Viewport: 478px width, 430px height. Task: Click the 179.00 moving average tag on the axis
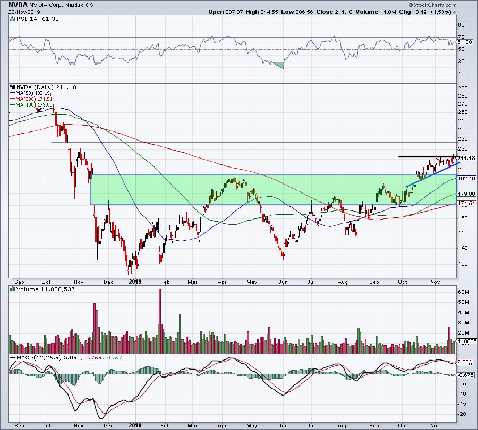tap(466, 194)
